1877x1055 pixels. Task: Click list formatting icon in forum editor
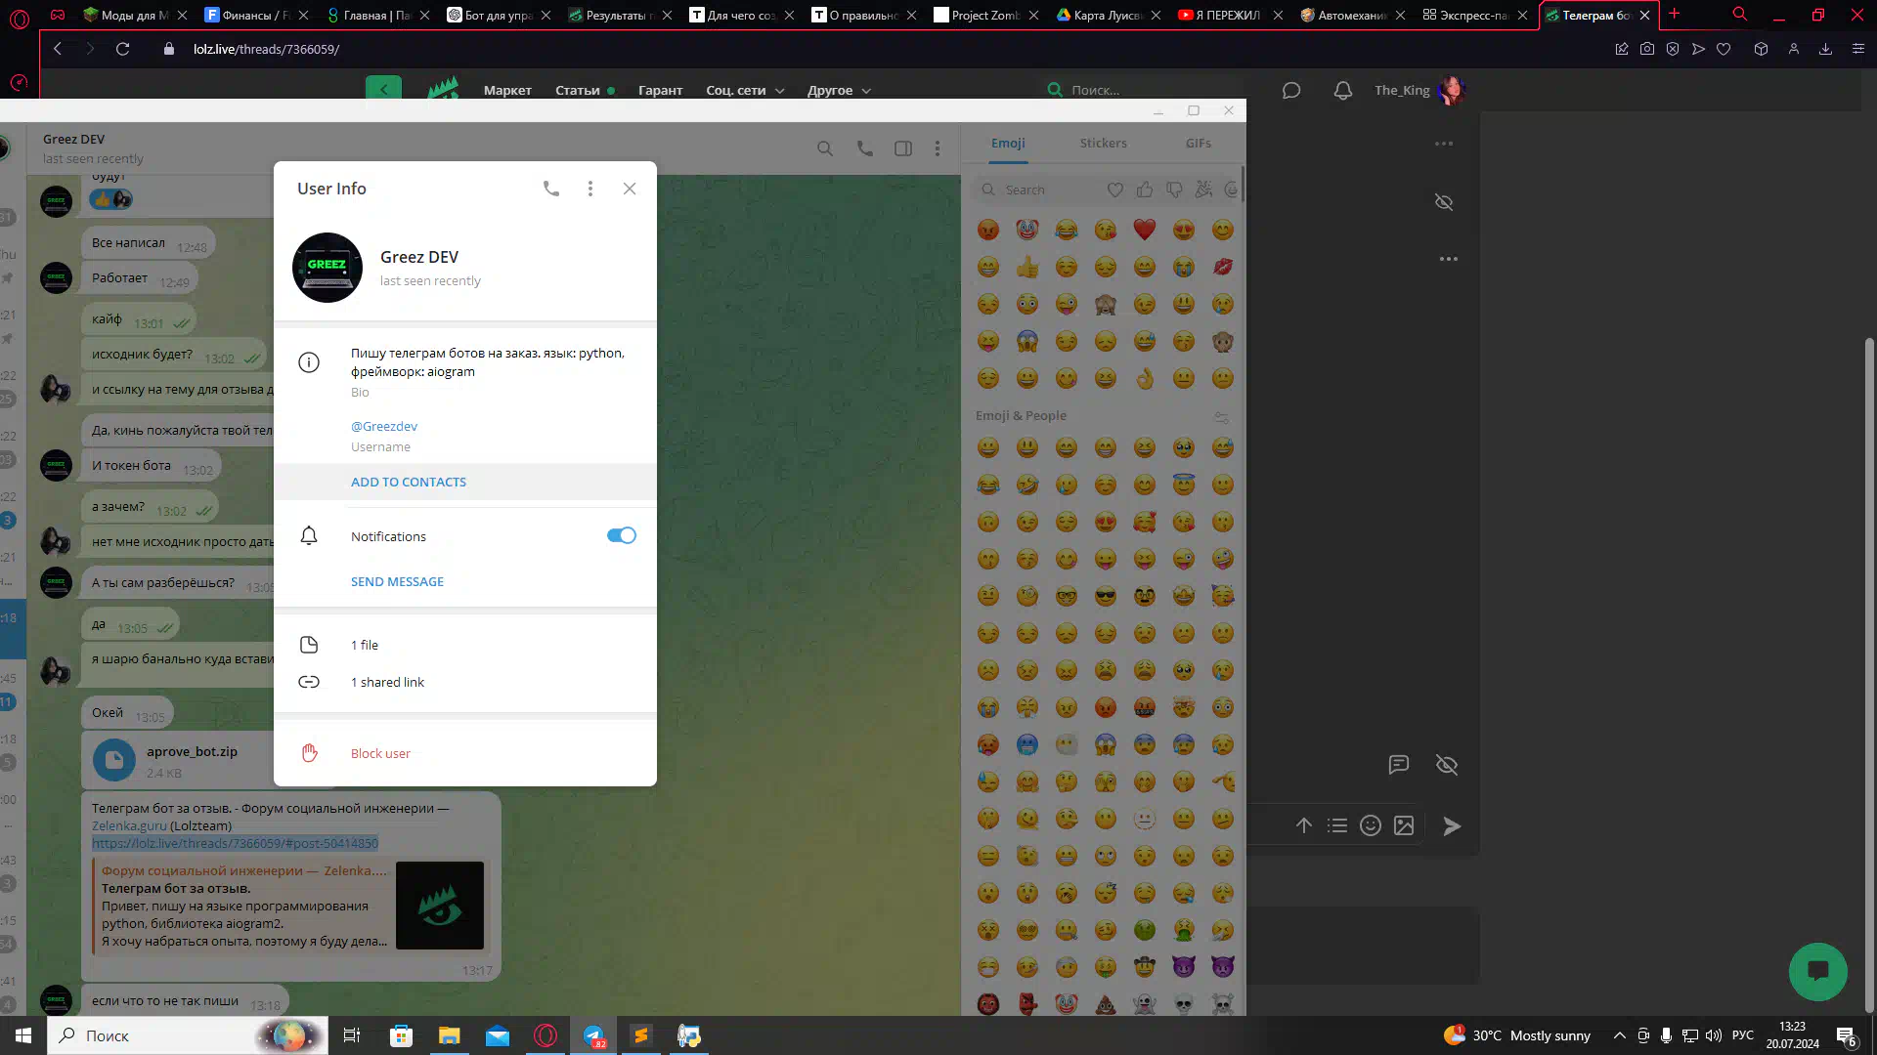(1337, 825)
